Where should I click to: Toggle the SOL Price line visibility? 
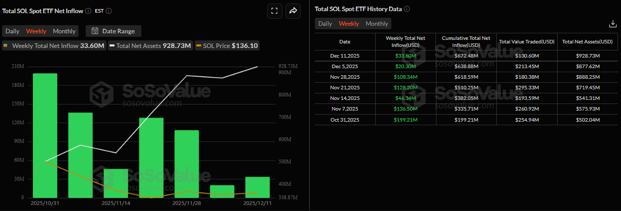point(227,46)
